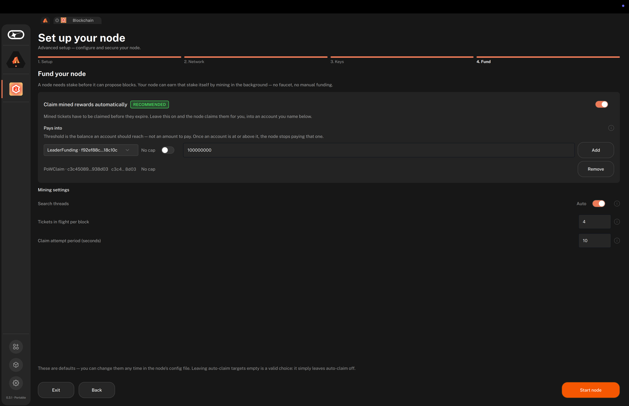Click PoWClaim · c3c45089...938d03 text
Image resolution: width=629 pixels, height=406 pixels.
point(76,169)
